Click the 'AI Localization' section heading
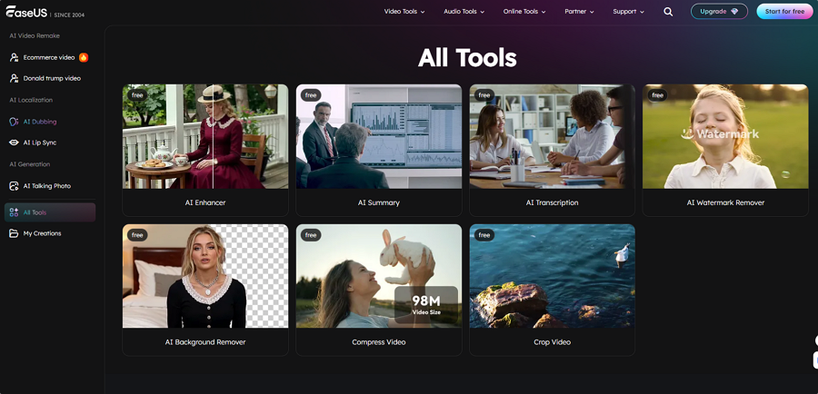Screen dimensions: 818x394 tap(31, 100)
